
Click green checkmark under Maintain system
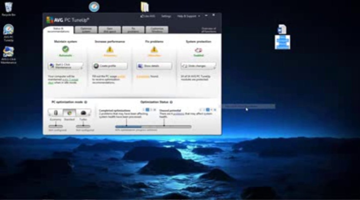tap(66, 49)
